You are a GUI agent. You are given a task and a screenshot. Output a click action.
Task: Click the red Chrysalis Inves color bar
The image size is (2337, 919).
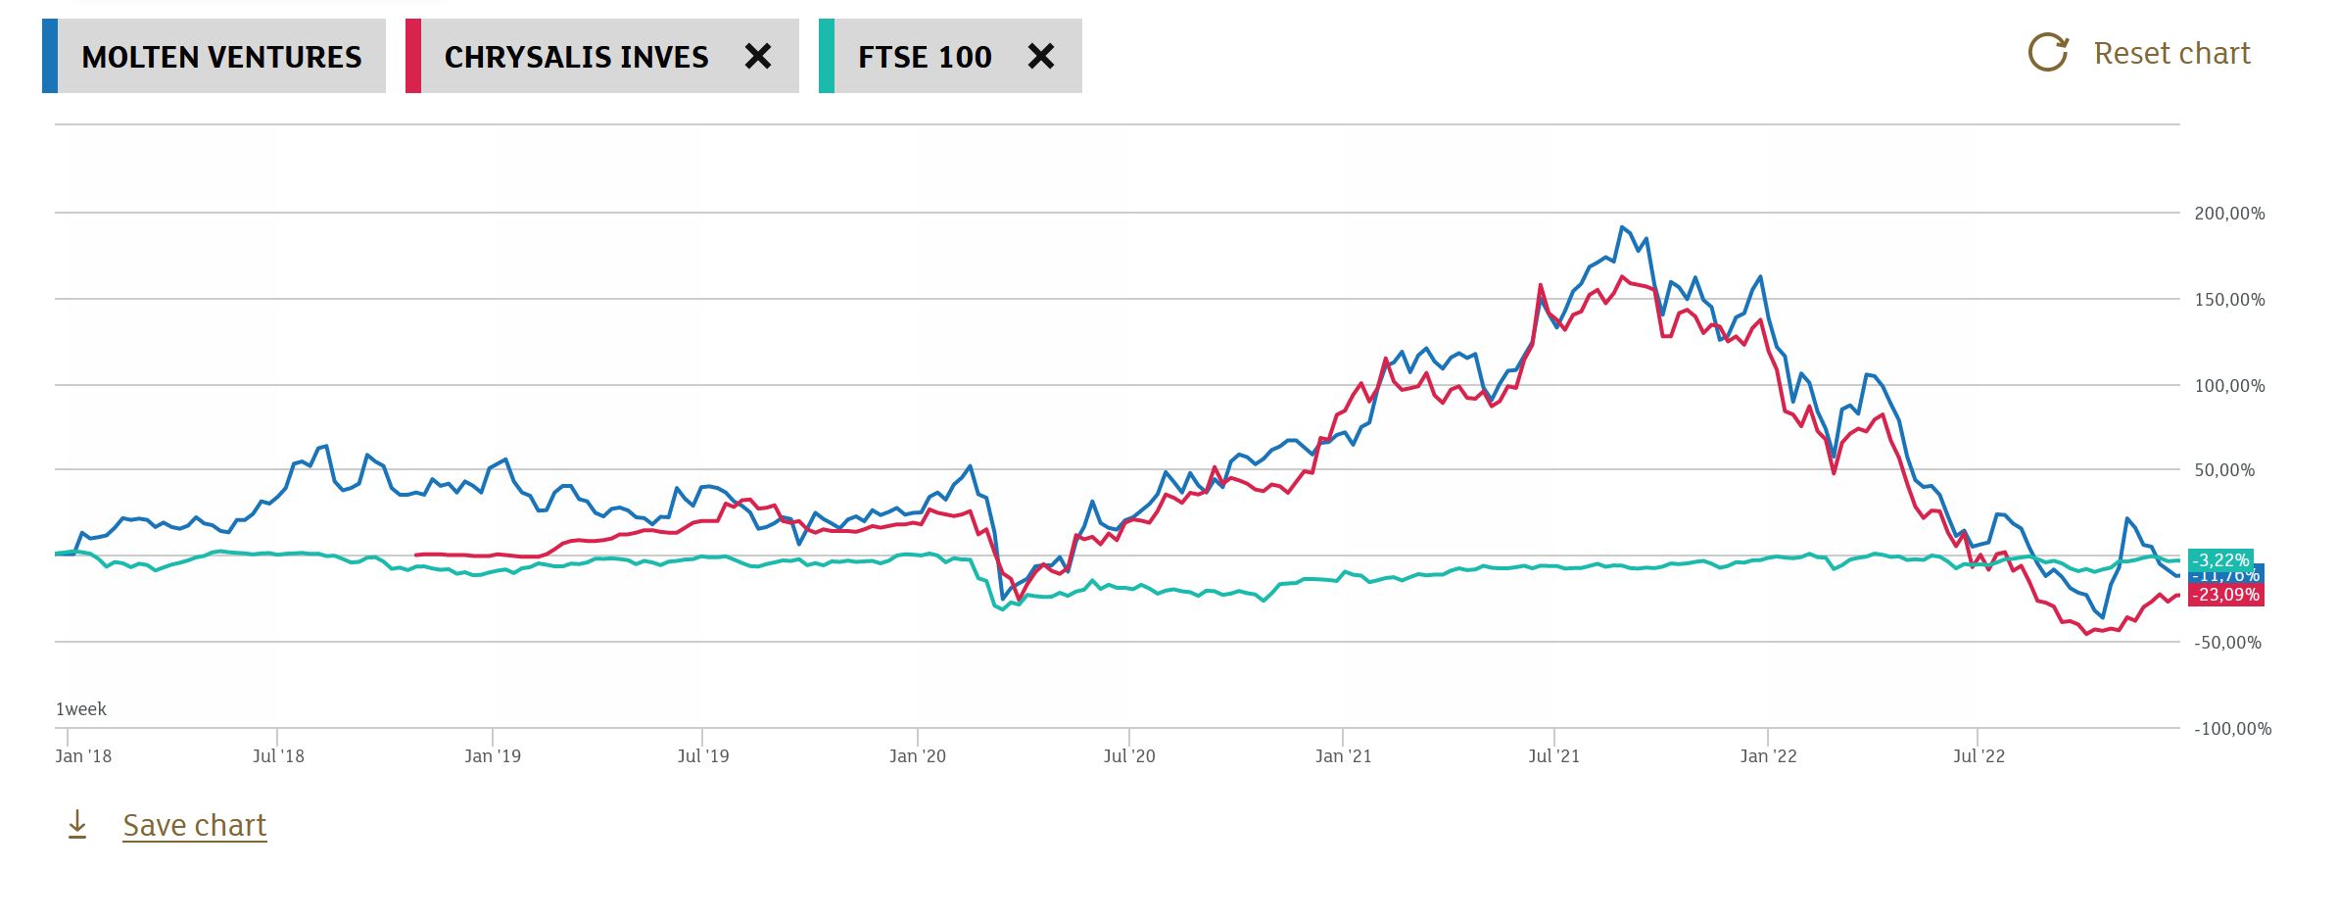point(413,57)
